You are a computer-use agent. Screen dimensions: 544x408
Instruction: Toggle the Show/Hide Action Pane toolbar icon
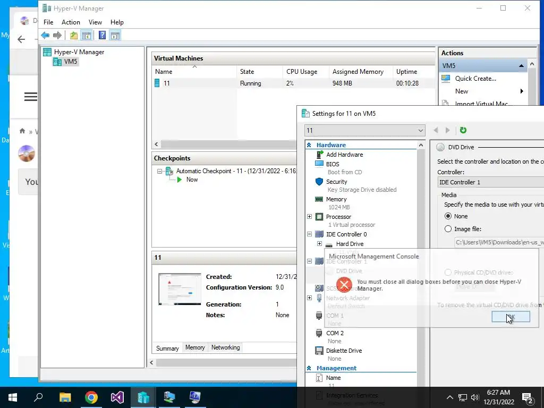[115, 35]
